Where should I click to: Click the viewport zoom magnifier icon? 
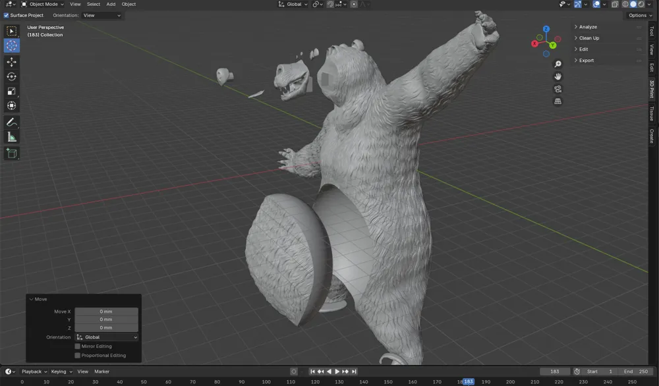coord(558,64)
